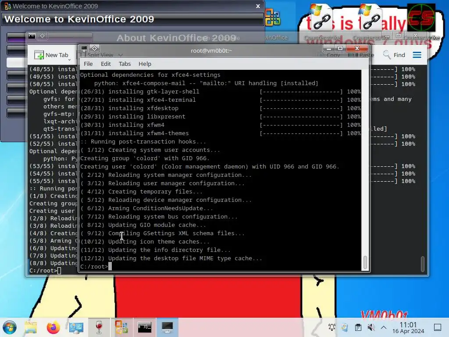Click 'Updating icon theme caches' line
Screen dimensions: 449x337
tap(159, 242)
